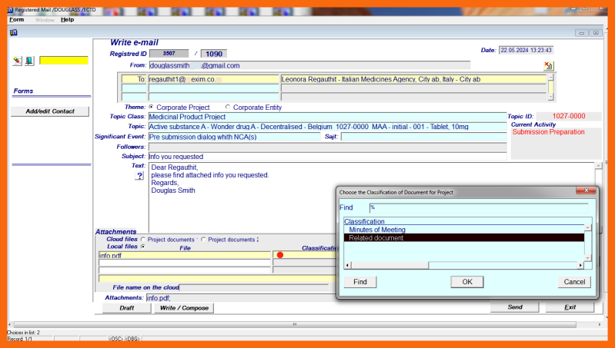
Task: Choose Project documents under Cloud files
Action: 143,240
